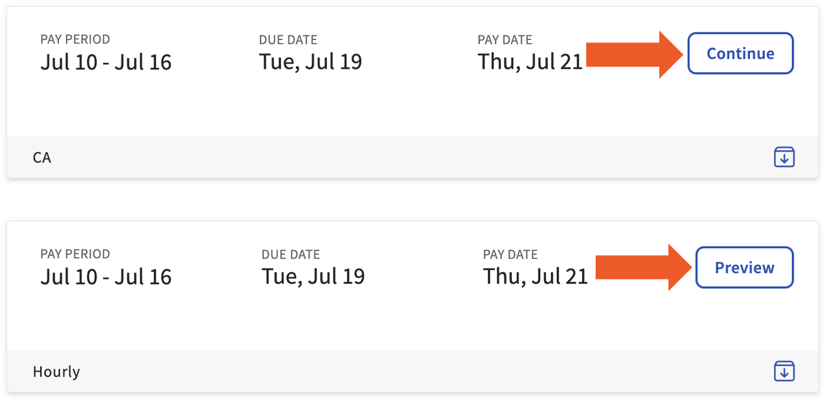The image size is (826, 400).
Task: Click the download icon on the CA row
Action: [x=784, y=157]
